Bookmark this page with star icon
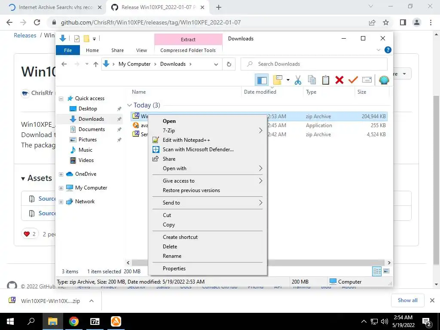This screenshot has height=330, width=440. tap(386, 22)
